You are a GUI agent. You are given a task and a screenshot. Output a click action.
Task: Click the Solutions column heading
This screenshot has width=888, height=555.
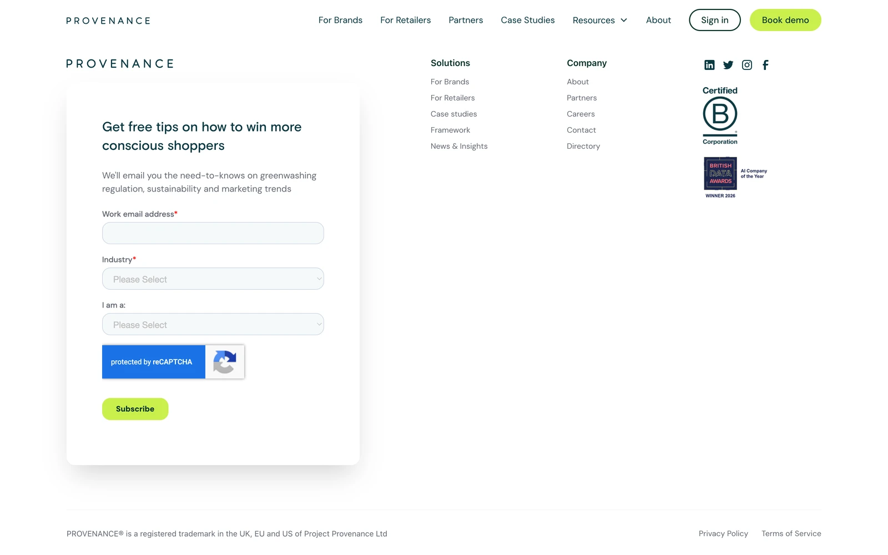(x=450, y=63)
